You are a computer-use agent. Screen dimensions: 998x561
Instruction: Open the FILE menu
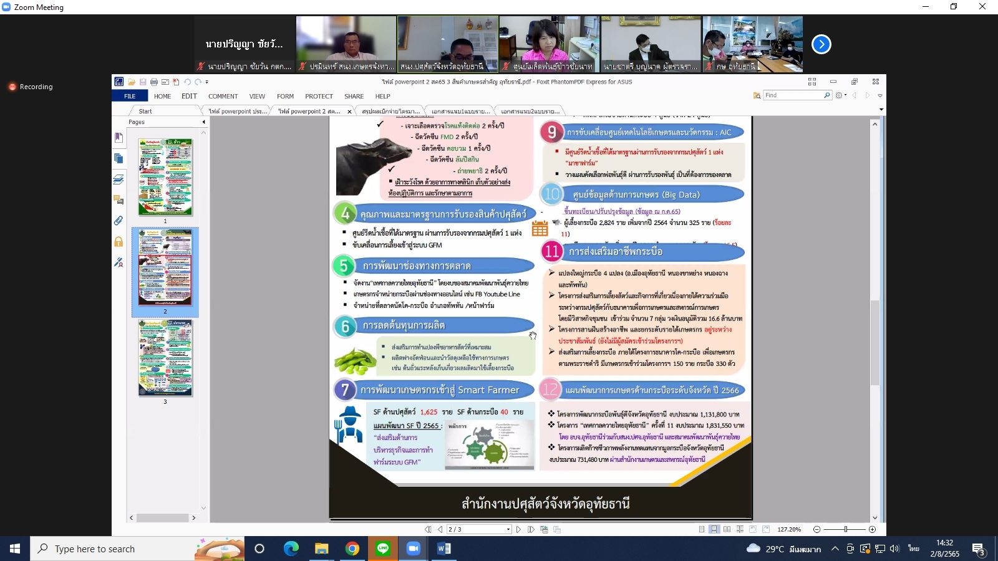[x=130, y=96]
